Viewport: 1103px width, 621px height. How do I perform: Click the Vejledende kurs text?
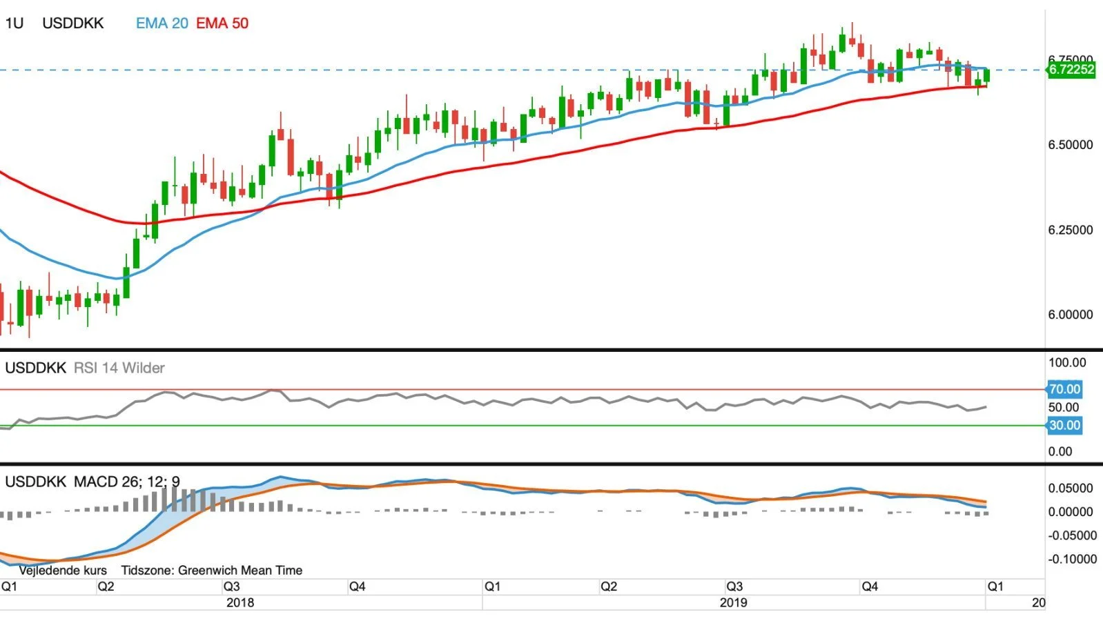pos(63,571)
